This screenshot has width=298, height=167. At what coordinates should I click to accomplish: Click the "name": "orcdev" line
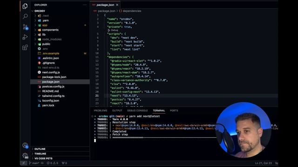point(120,19)
